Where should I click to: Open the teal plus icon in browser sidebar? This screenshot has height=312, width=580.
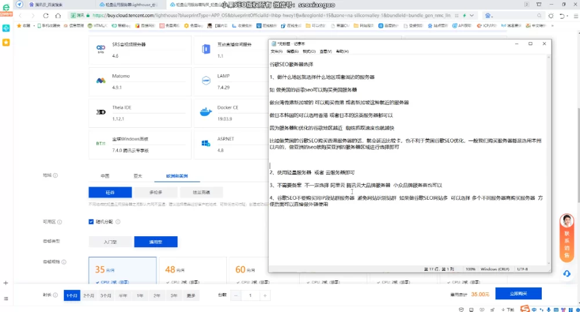6,28
